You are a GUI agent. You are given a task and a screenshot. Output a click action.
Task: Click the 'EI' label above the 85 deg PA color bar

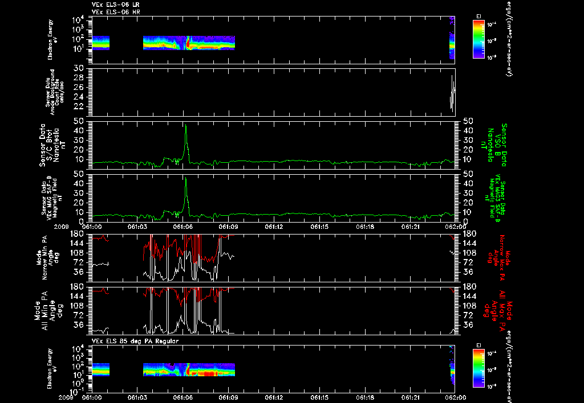478,346
